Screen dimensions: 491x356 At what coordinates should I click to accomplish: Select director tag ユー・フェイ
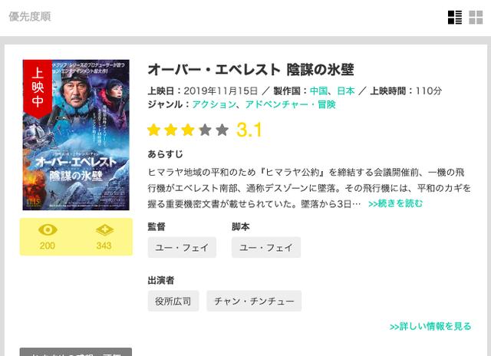point(182,247)
